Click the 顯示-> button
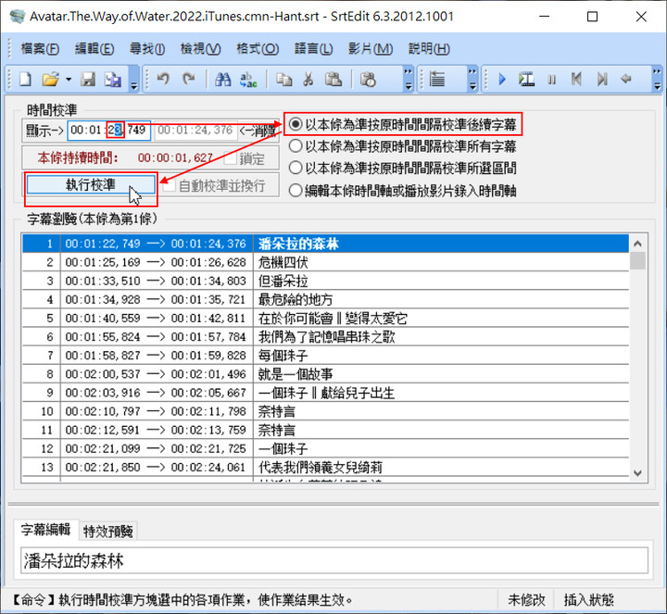The image size is (667, 614). click(44, 130)
